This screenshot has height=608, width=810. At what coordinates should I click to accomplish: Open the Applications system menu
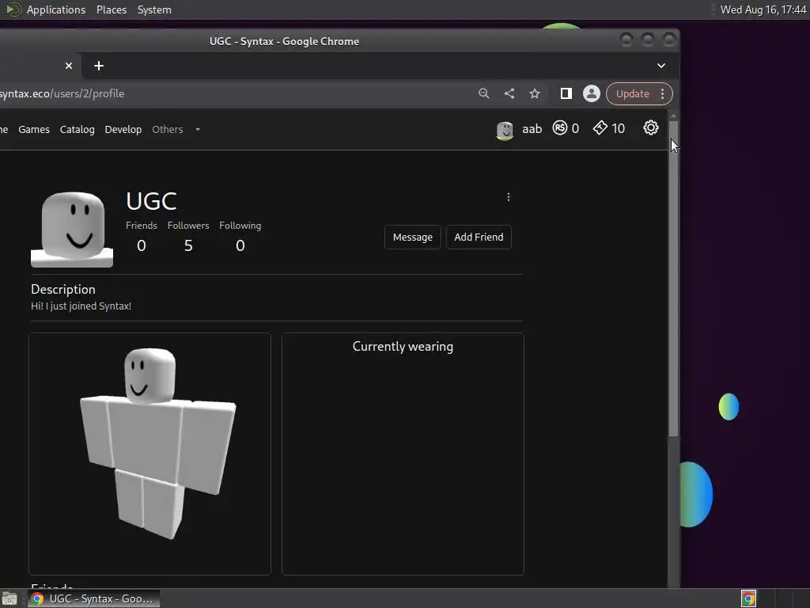(x=56, y=9)
